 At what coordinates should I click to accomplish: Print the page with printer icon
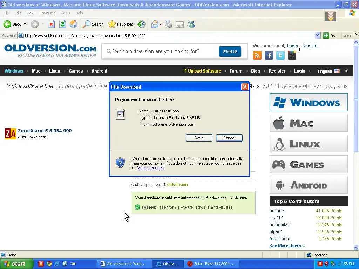point(169,24)
